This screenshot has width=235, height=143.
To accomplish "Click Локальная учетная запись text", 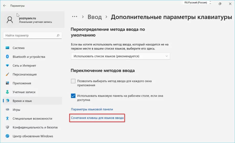I will coord(35,22).
